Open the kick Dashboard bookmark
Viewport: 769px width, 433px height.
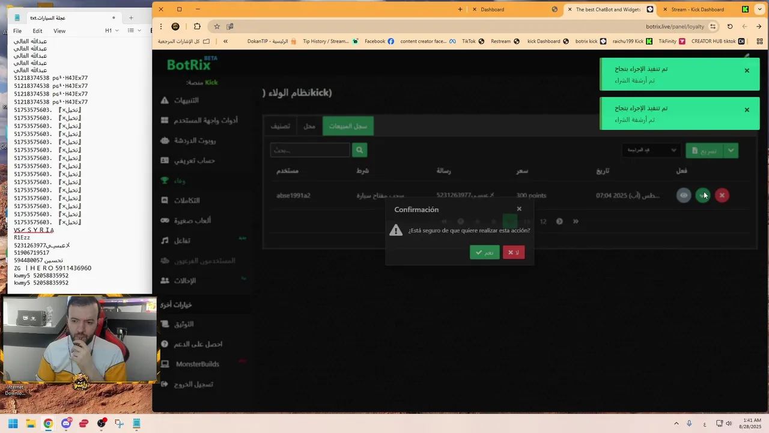(548, 41)
